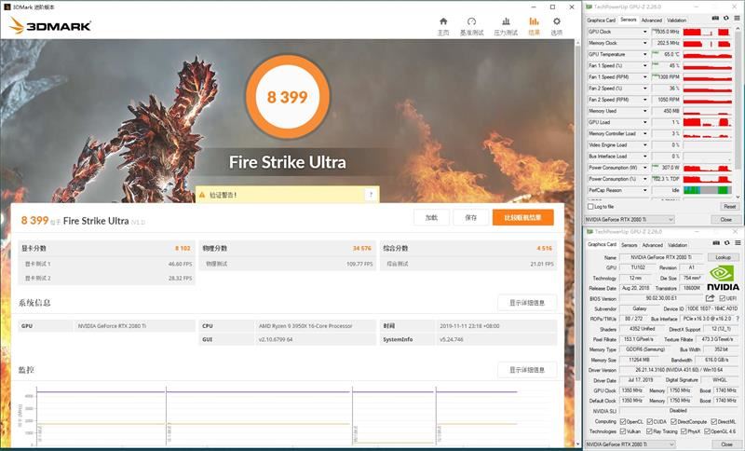Screen dimensions: 745x451
Task: Click the Reset button in GPU-Z Sensors
Action: click(x=729, y=207)
